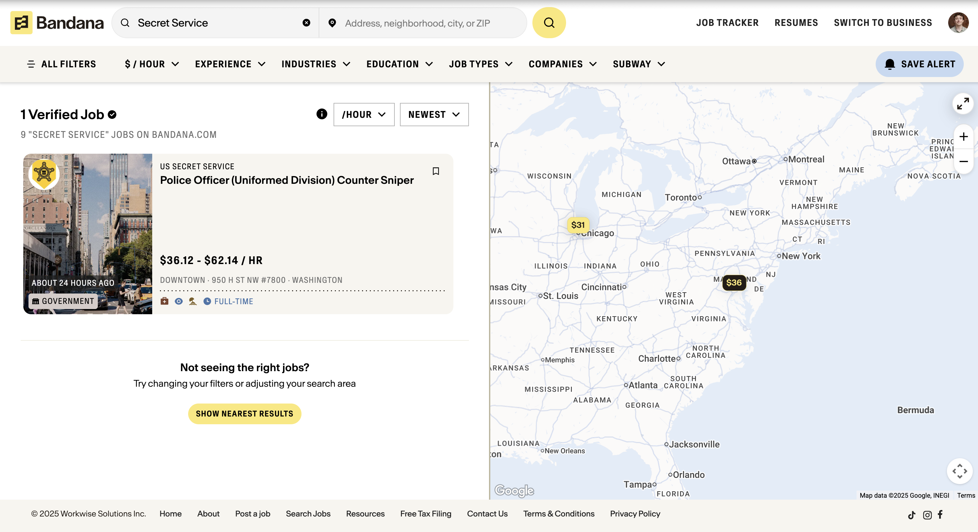978x532 pixels.
Task: Open the NEWEST sort dropdown
Action: pyautogui.click(x=434, y=115)
